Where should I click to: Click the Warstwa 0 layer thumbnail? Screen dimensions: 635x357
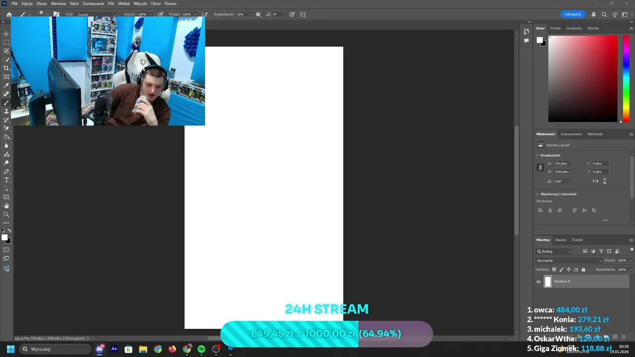click(x=548, y=282)
